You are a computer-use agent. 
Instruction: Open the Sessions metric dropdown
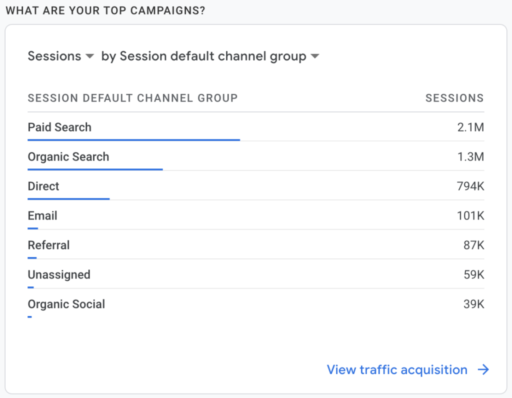click(60, 56)
